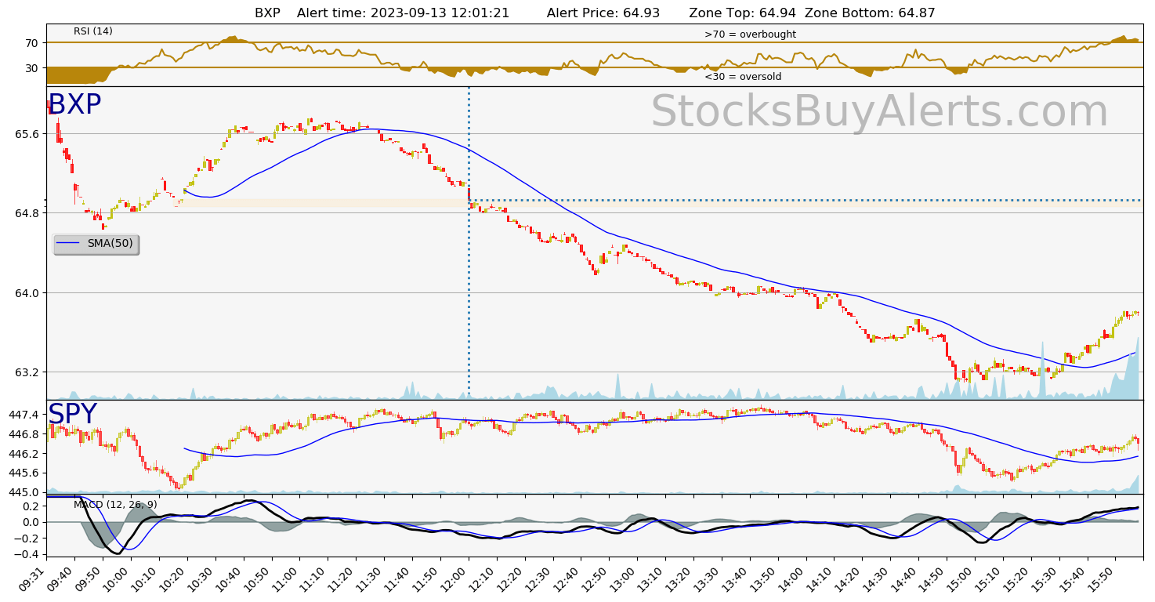Click 'Alert Price: 64.93' in the title

(603, 13)
